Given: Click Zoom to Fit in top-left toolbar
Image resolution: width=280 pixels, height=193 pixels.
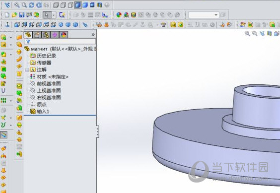Looking at the screenshot, I should 17,5.
